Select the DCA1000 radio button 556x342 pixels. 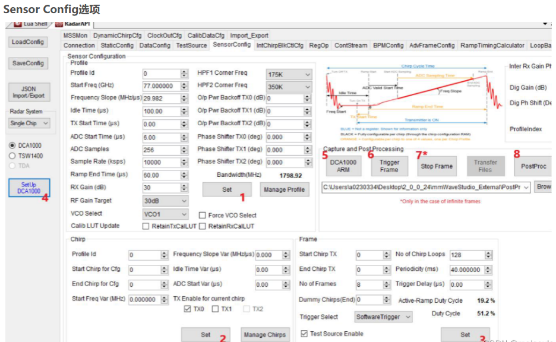coord(12,145)
